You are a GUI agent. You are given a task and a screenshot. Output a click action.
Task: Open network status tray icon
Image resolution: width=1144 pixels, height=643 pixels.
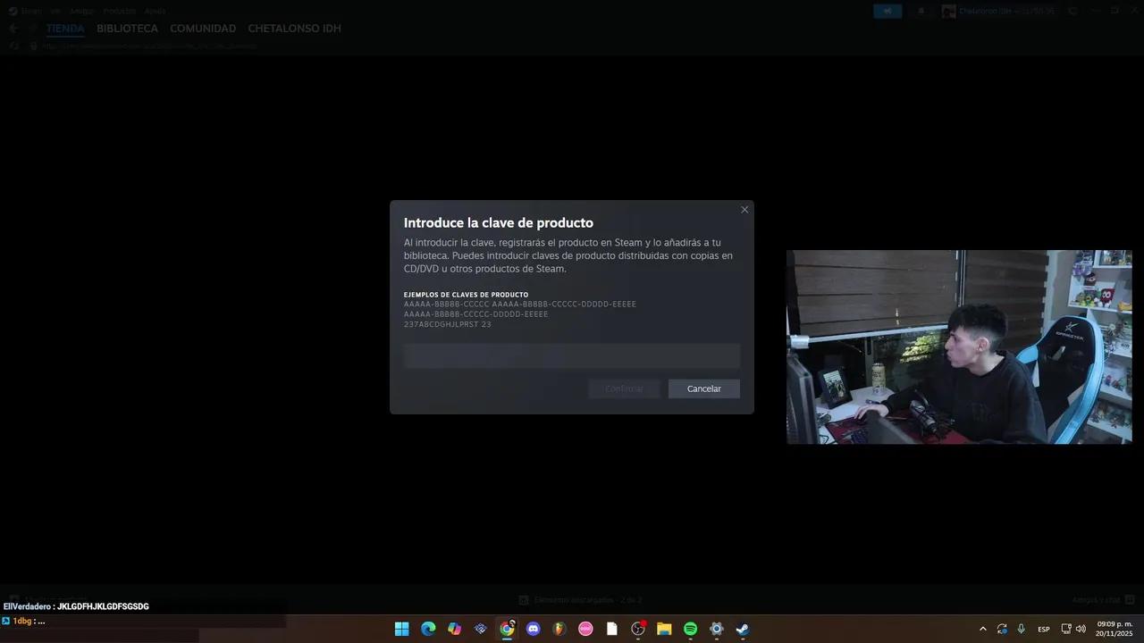(x=1066, y=629)
